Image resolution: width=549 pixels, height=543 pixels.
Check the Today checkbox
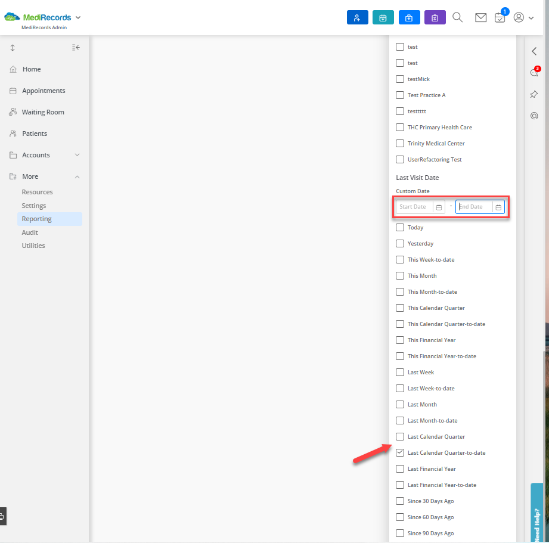(400, 227)
